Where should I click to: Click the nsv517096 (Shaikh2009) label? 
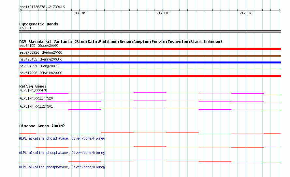(41, 73)
